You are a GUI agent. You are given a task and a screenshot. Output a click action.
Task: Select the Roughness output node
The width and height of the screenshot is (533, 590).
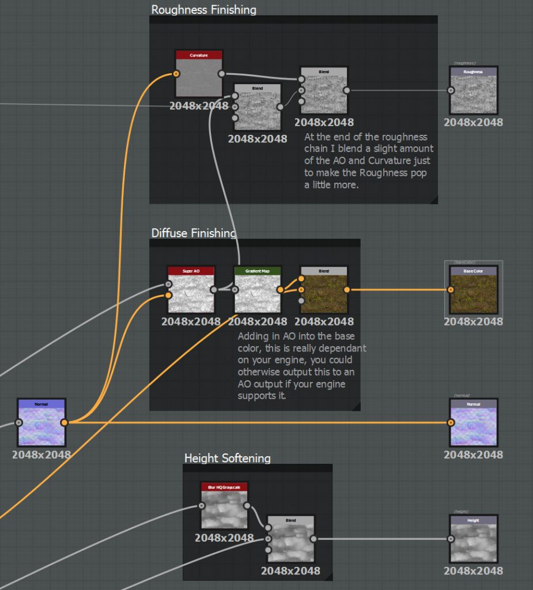click(x=472, y=91)
